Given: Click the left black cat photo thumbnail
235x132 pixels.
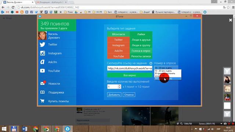Looking at the screenshot, I should pyautogui.click(x=136, y=116).
